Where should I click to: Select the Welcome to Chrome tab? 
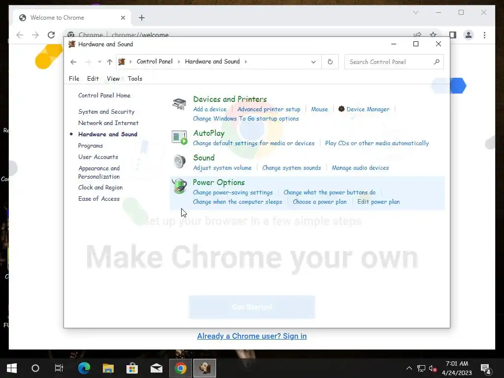pyautogui.click(x=72, y=18)
